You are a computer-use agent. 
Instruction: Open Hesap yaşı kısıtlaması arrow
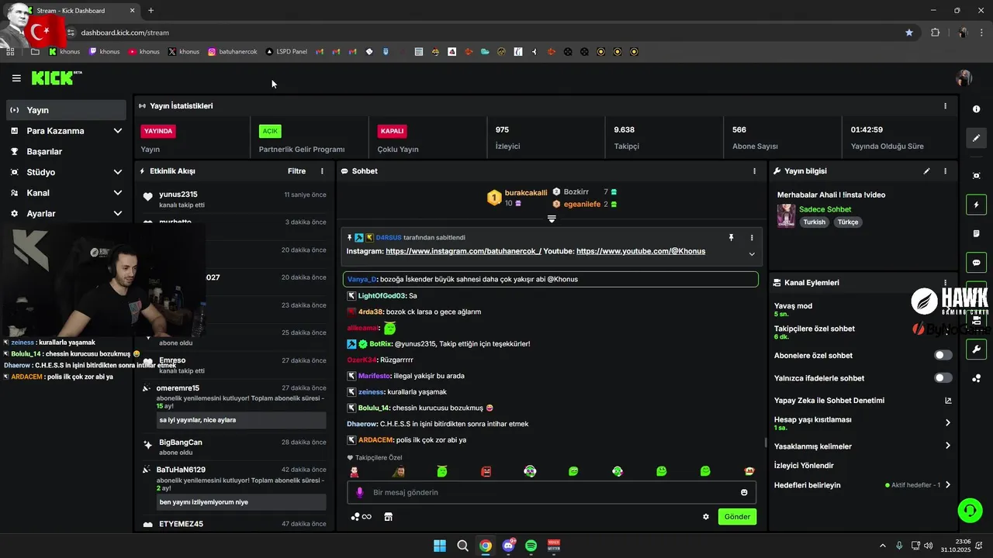[948, 423]
